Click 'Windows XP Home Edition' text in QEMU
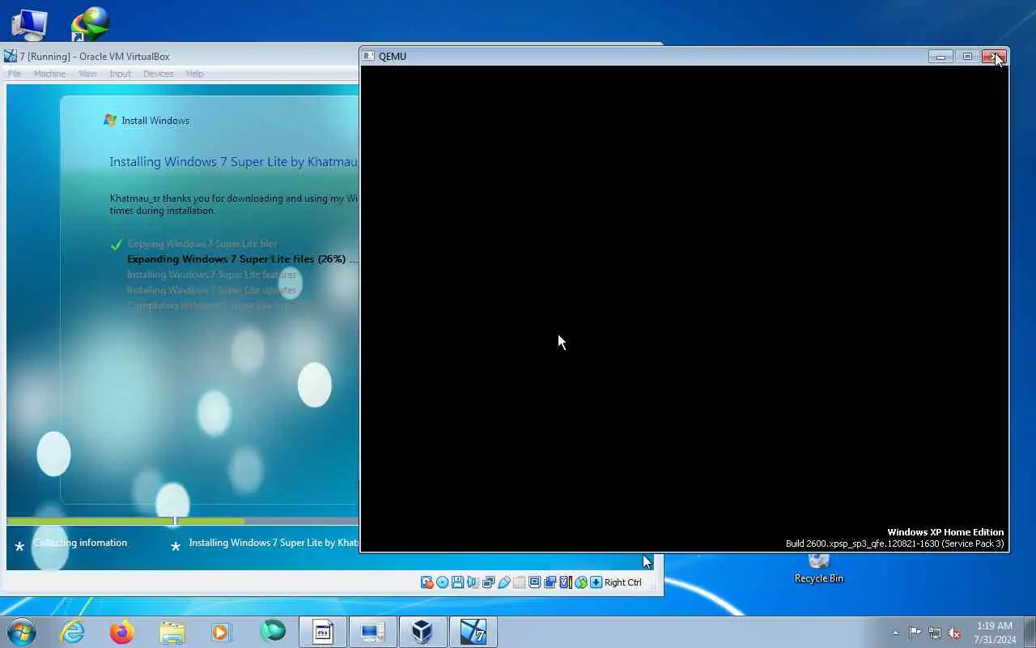This screenshot has width=1036, height=648. [945, 532]
